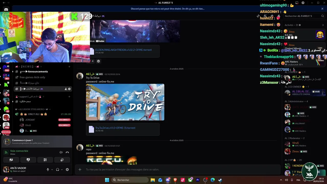Add a reaction with the smiley icon
The height and width of the screenshot is (184, 327).
point(98,61)
